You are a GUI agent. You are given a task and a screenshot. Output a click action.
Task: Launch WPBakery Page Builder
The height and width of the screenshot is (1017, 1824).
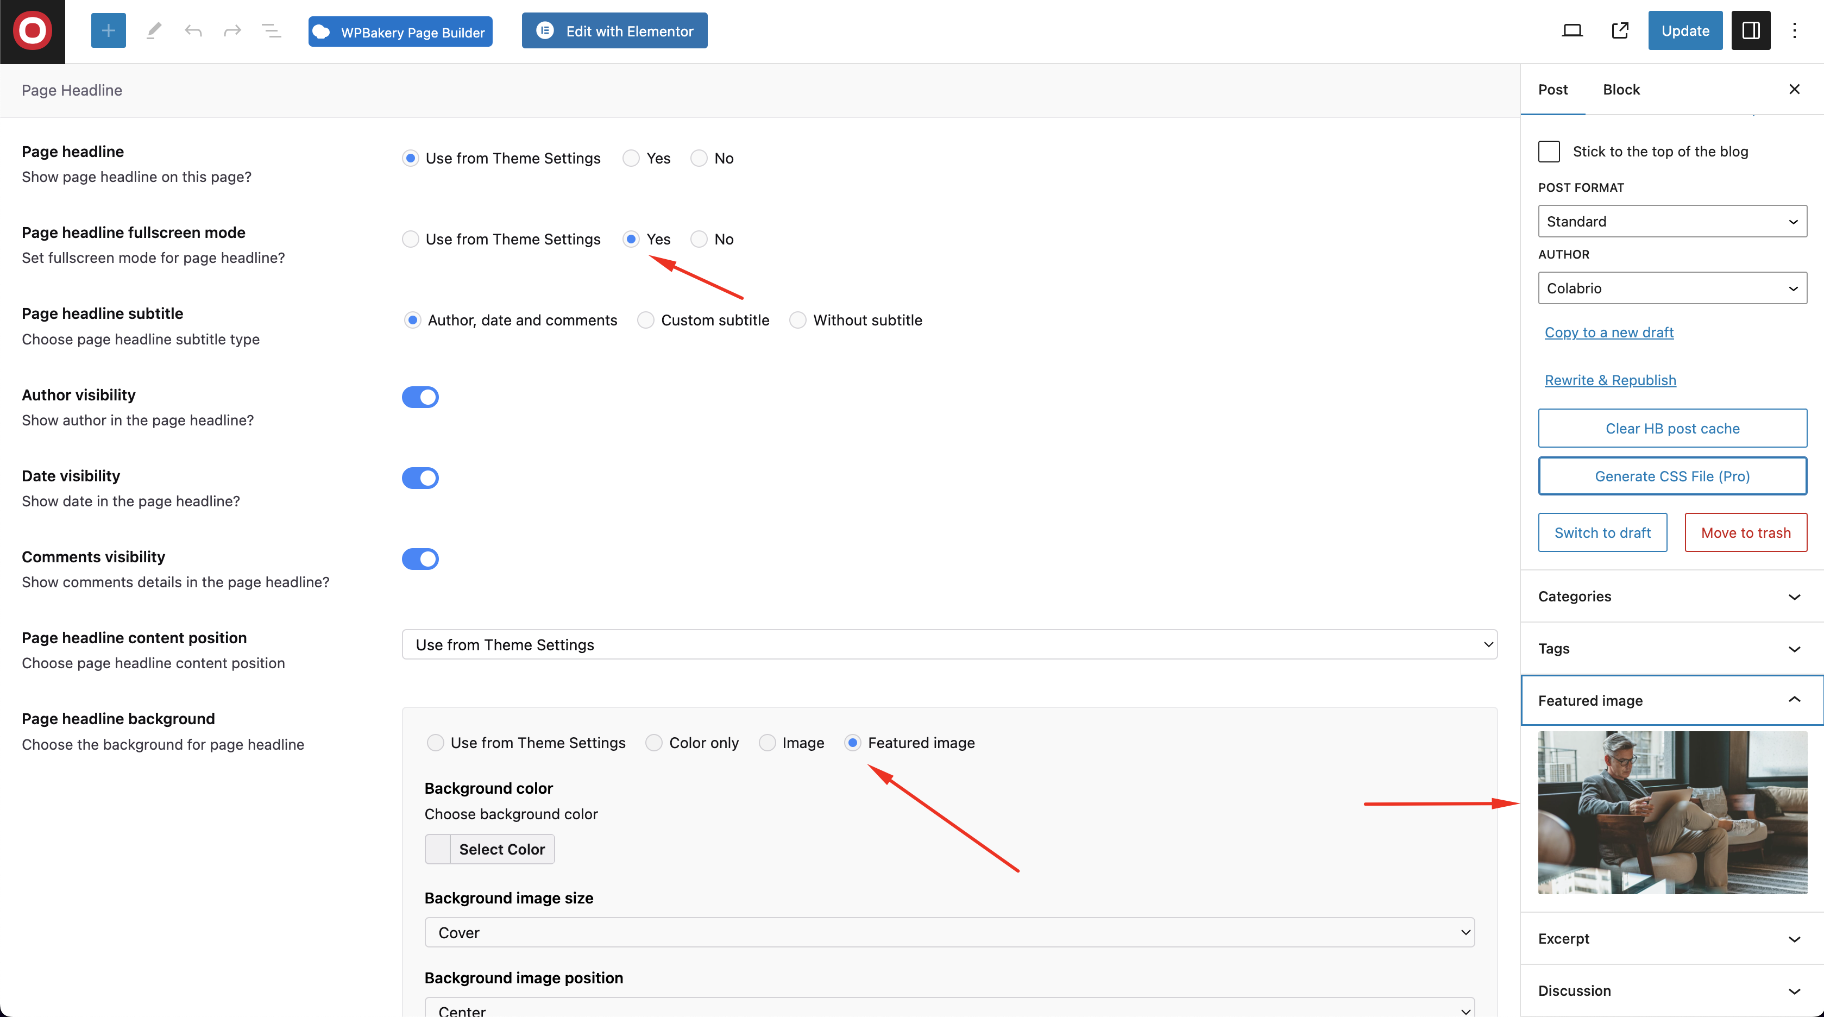(400, 32)
